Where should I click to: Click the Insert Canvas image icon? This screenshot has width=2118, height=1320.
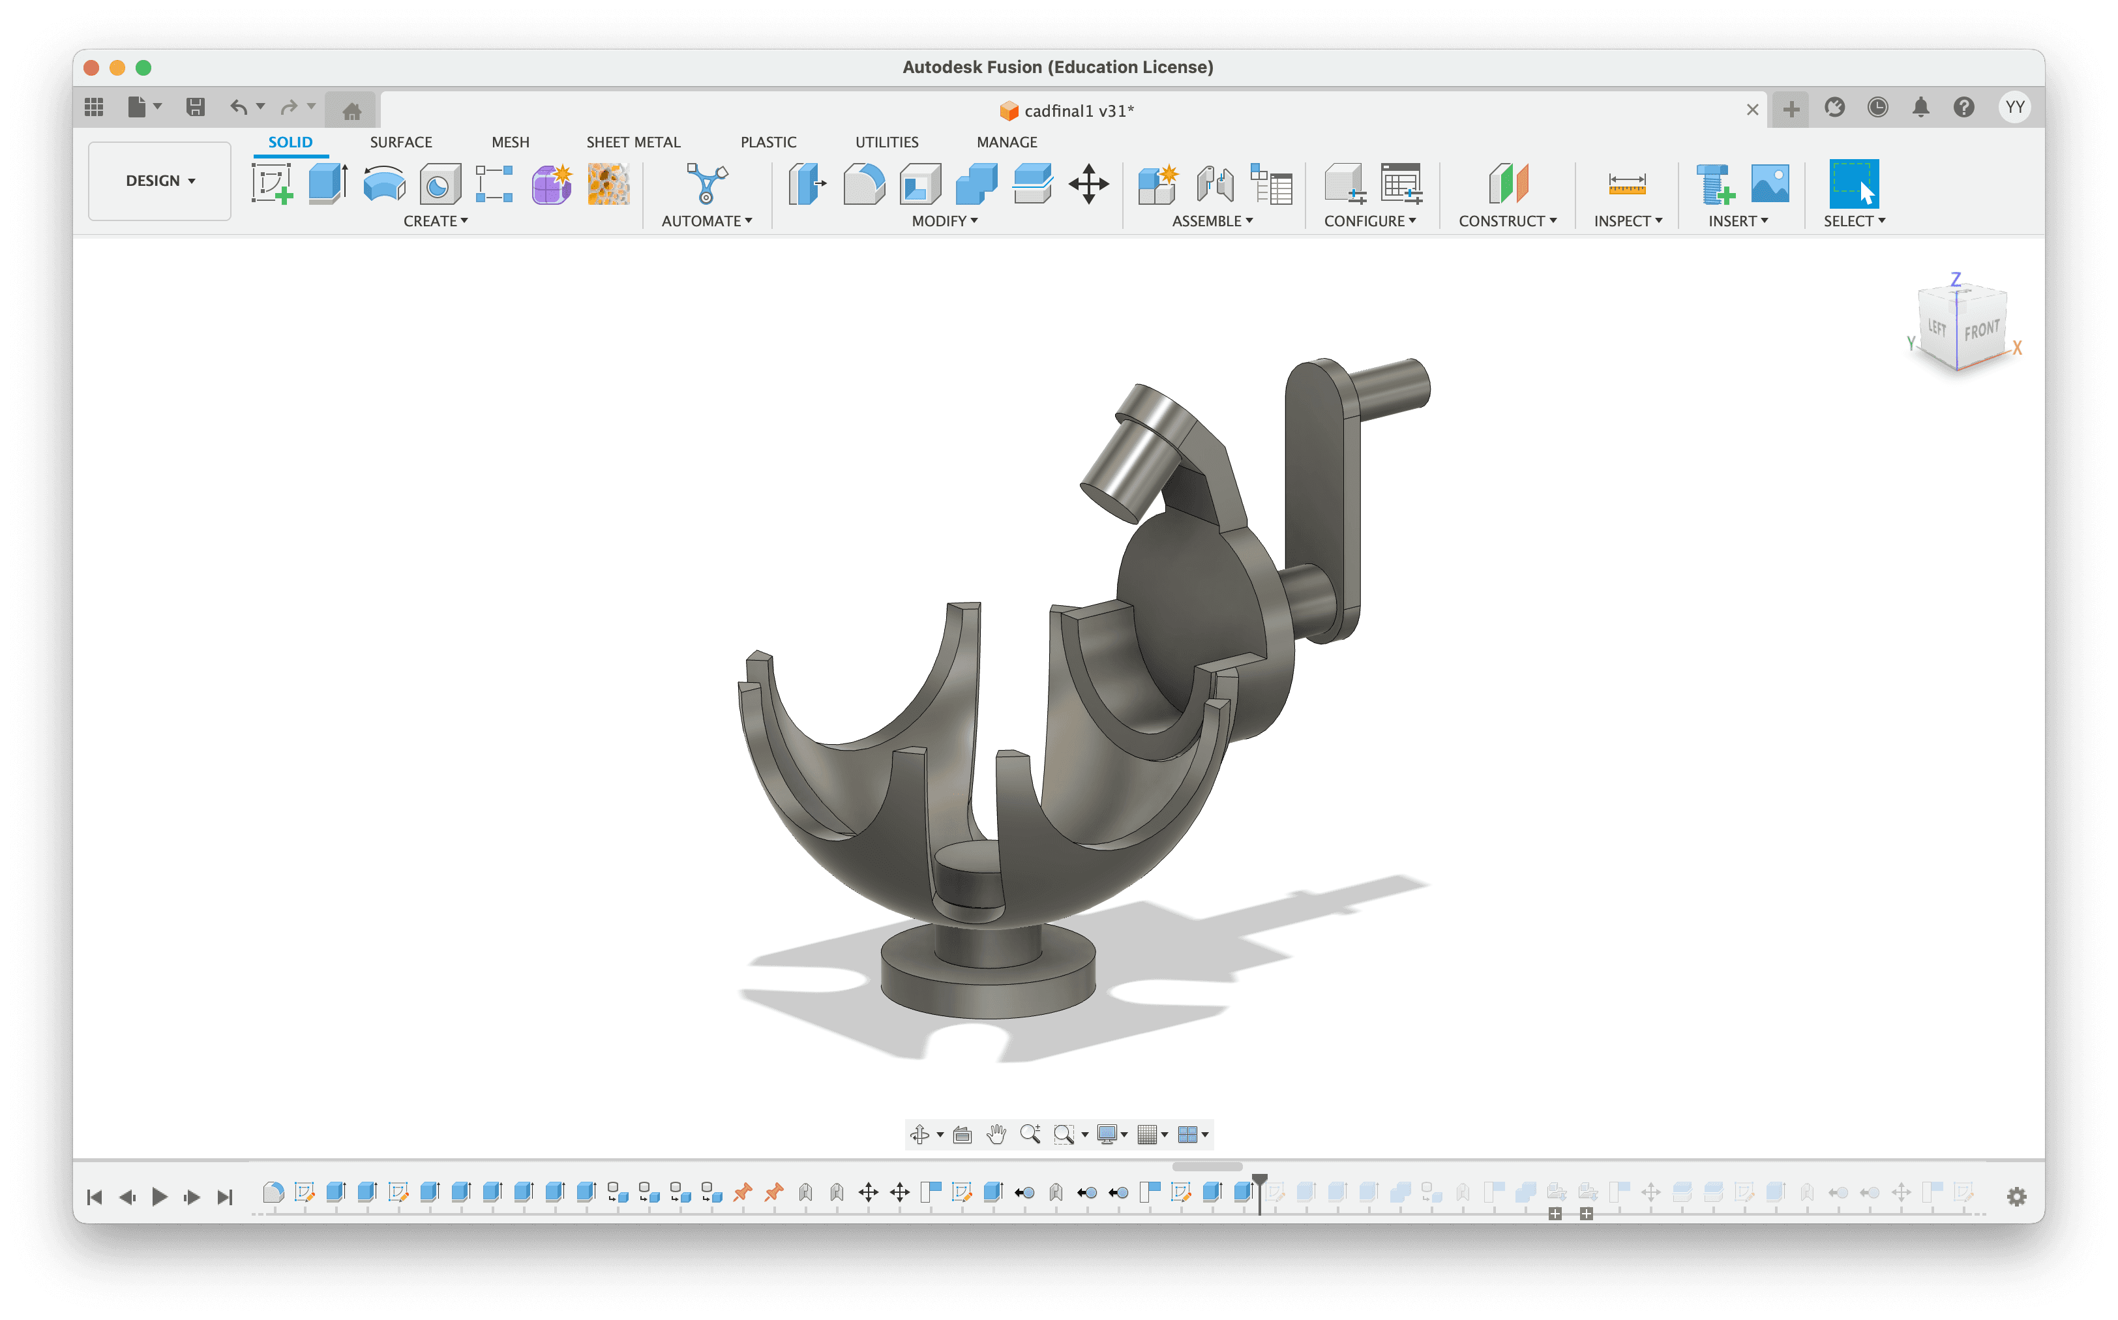1770,183
